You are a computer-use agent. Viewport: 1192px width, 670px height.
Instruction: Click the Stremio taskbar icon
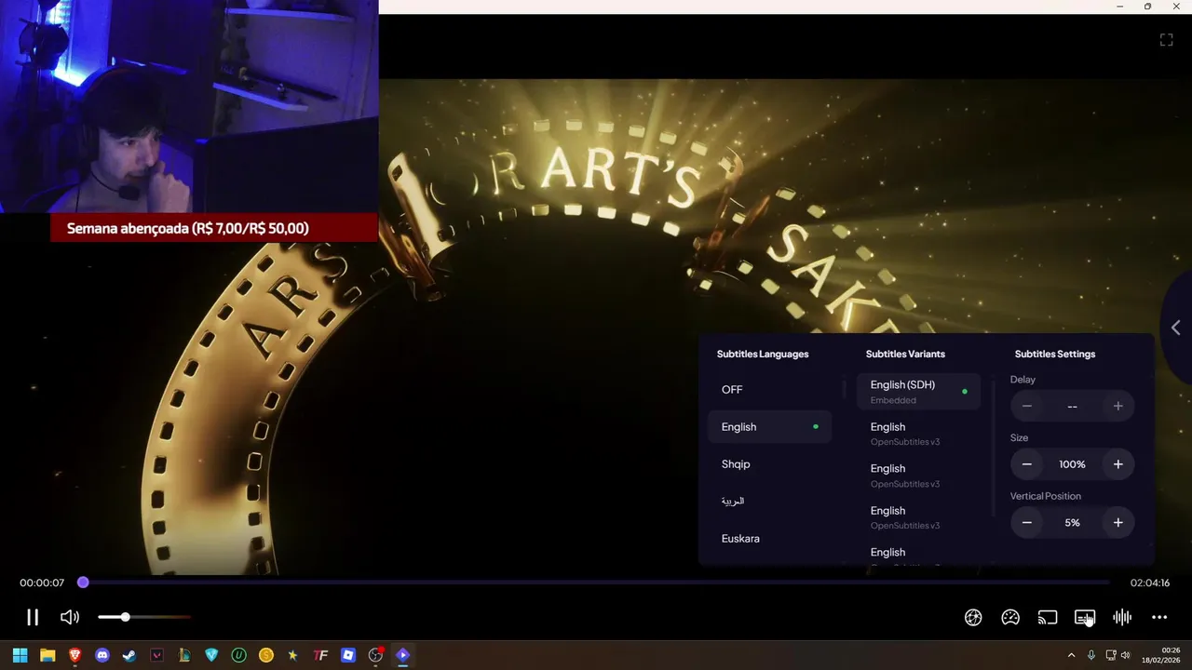(403, 655)
